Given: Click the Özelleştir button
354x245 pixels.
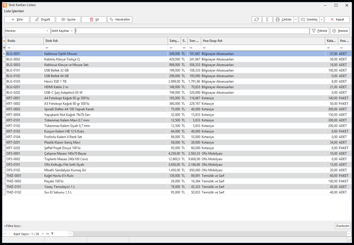Looking at the screenshot, I should tap(343, 226).
